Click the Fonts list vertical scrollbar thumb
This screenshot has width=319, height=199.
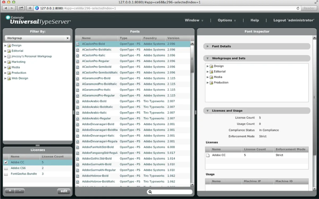(192, 59)
